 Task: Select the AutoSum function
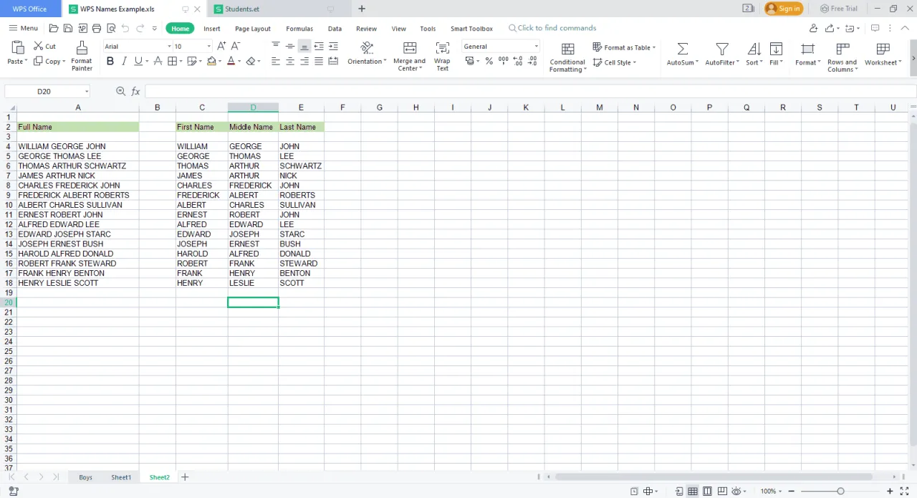681,54
